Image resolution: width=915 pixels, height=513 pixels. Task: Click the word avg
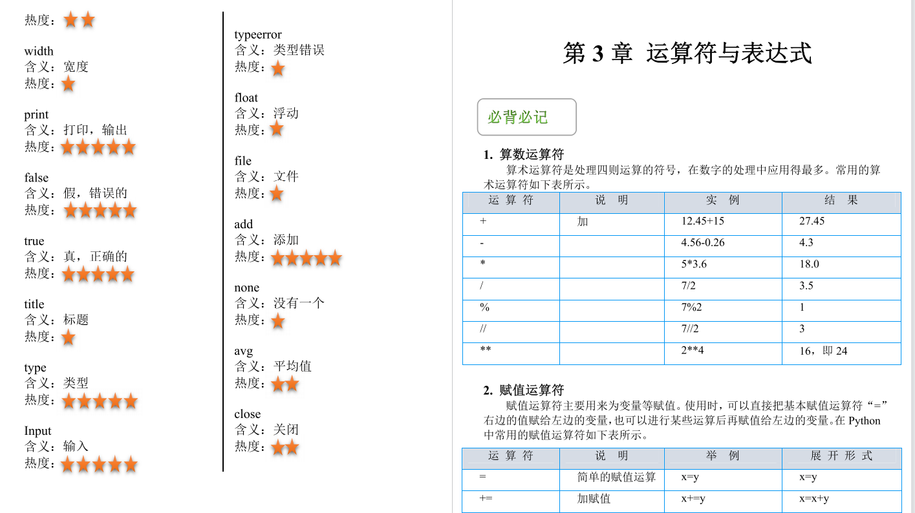tap(243, 351)
